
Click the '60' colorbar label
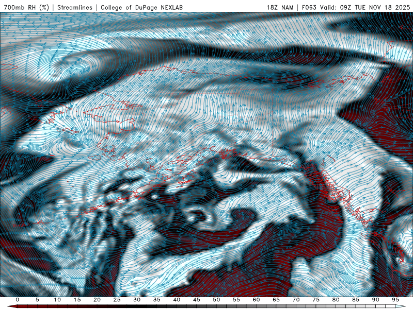pyautogui.click(x=256, y=300)
